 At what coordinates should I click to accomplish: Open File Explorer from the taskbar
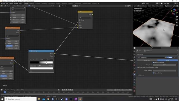tap(39, 99)
